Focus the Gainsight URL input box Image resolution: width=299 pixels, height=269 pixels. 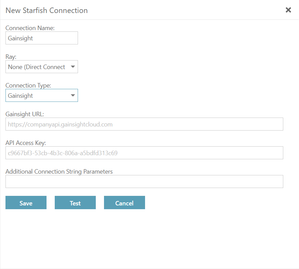click(144, 124)
